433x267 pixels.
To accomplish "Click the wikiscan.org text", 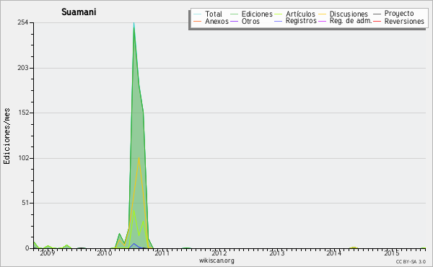I will click(x=216, y=261).
